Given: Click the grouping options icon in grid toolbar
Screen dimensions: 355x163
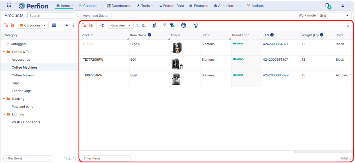Looking at the screenshot, I should (x=102, y=25).
